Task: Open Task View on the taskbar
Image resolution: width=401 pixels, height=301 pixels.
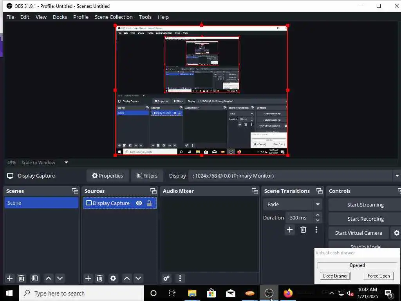Action: click(x=172, y=293)
